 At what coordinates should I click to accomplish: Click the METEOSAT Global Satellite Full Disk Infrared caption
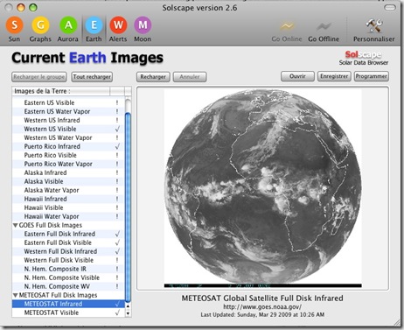(x=262, y=298)
